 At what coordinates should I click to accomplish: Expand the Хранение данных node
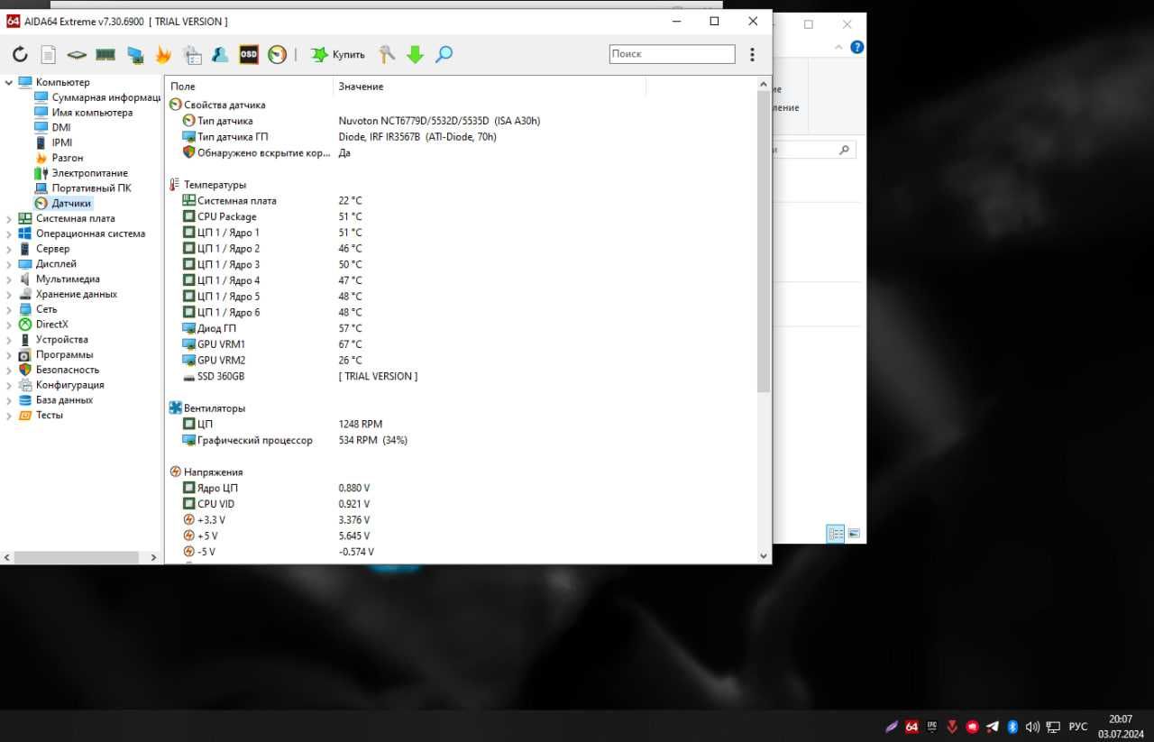click(9, 294)
